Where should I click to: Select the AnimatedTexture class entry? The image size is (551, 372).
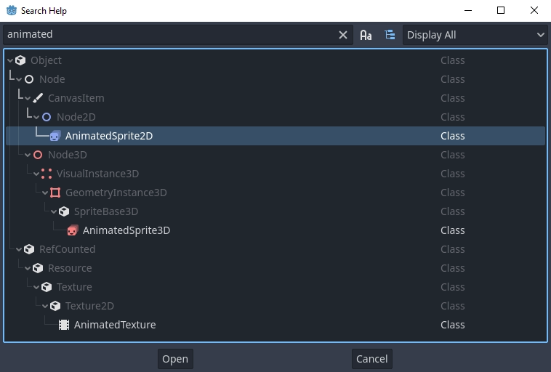(x=115, y=325)
